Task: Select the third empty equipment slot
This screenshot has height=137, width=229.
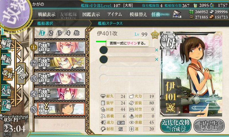Action: [127, 68]
